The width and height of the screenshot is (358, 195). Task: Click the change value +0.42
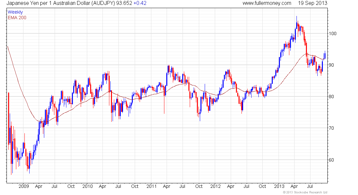tap(140, 3)
